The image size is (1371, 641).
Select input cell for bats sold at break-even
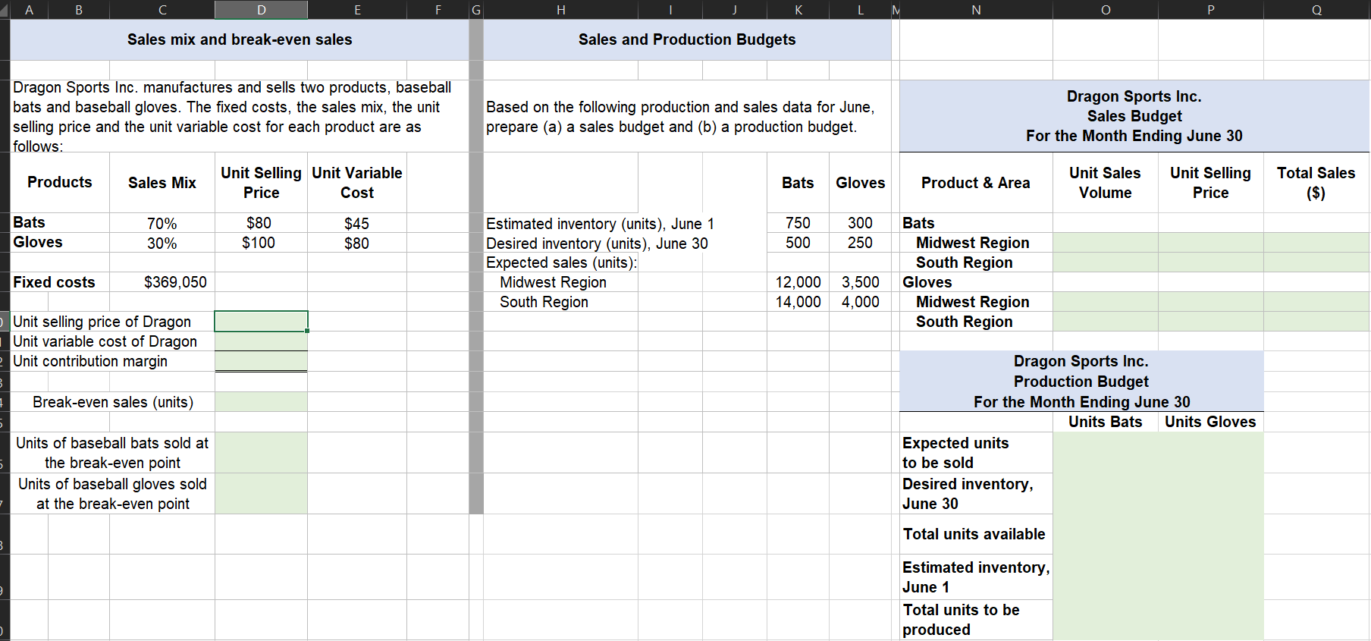[261, 453]
